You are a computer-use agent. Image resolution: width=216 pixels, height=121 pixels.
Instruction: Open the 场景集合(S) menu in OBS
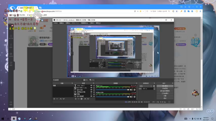84,23
